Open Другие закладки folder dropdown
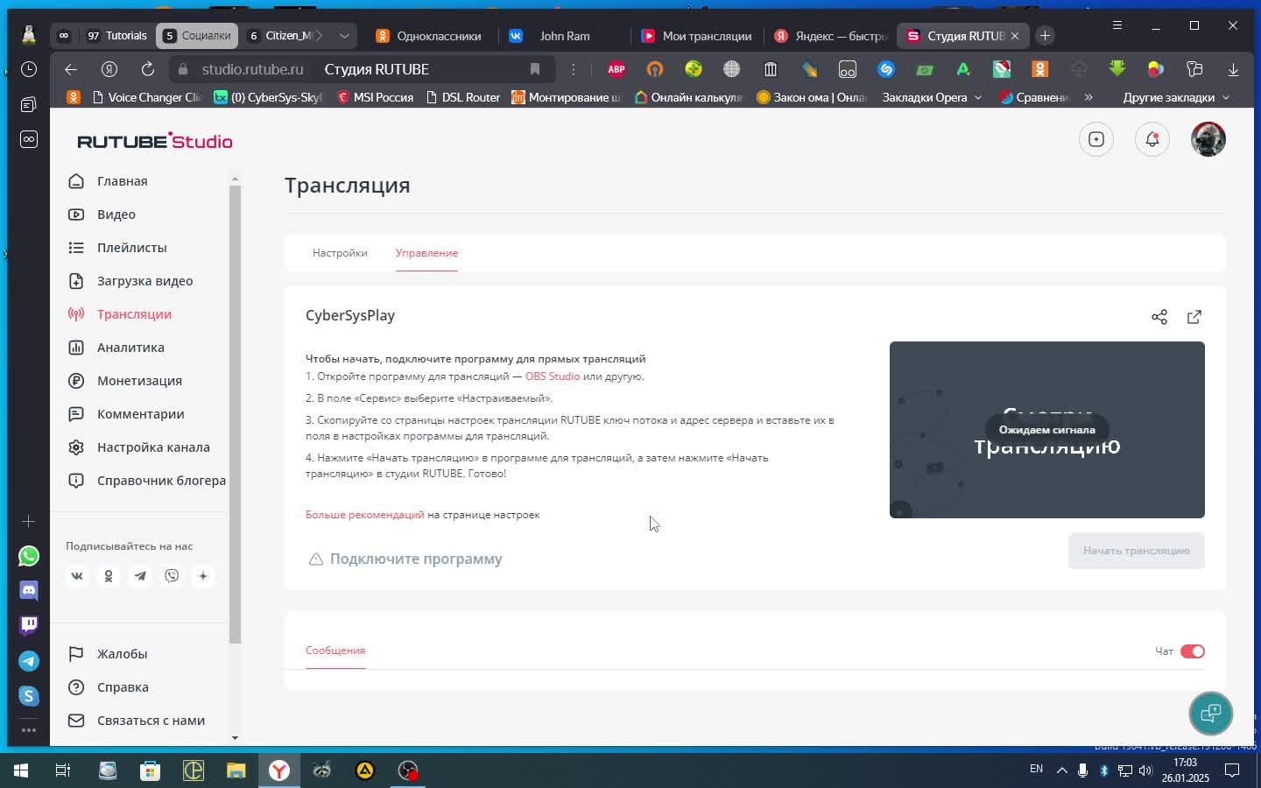Screen dimensions: 1261x788 tap(1177, 97)
